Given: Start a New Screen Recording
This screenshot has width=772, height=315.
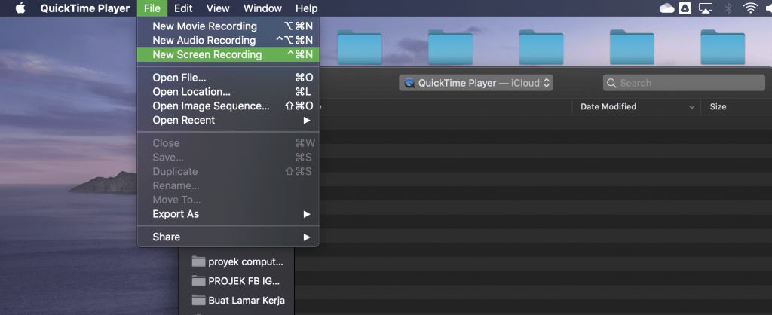Looking at the screenshot, I should [x=228, y=54].
